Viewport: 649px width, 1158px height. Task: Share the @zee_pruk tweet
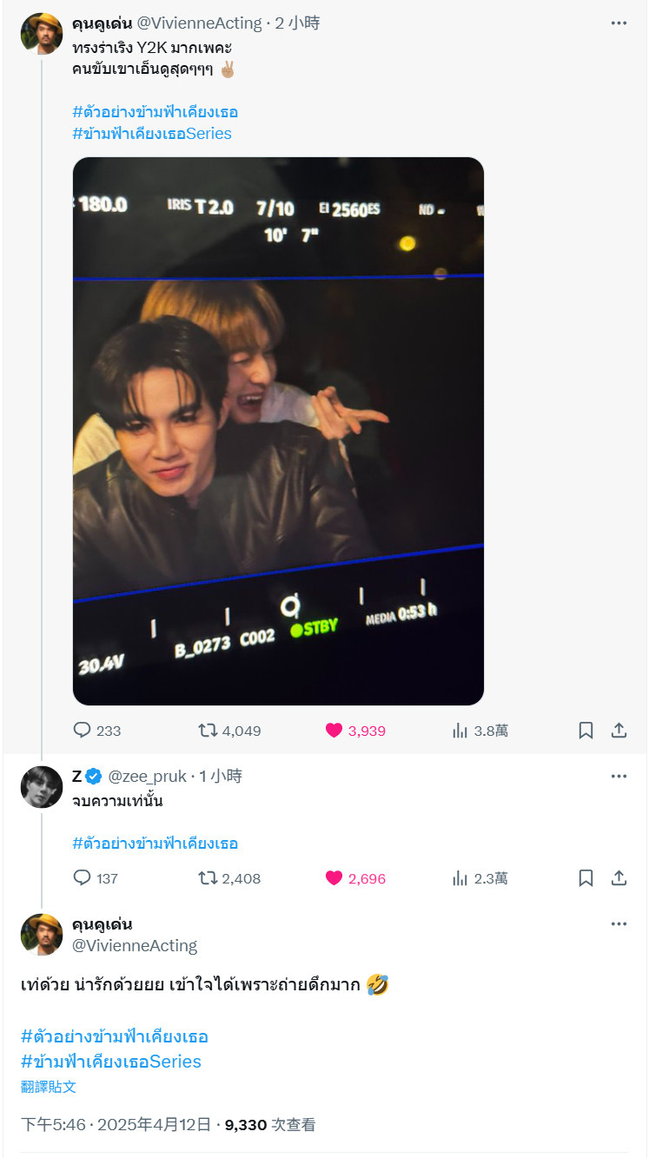(x=619, y=878)
